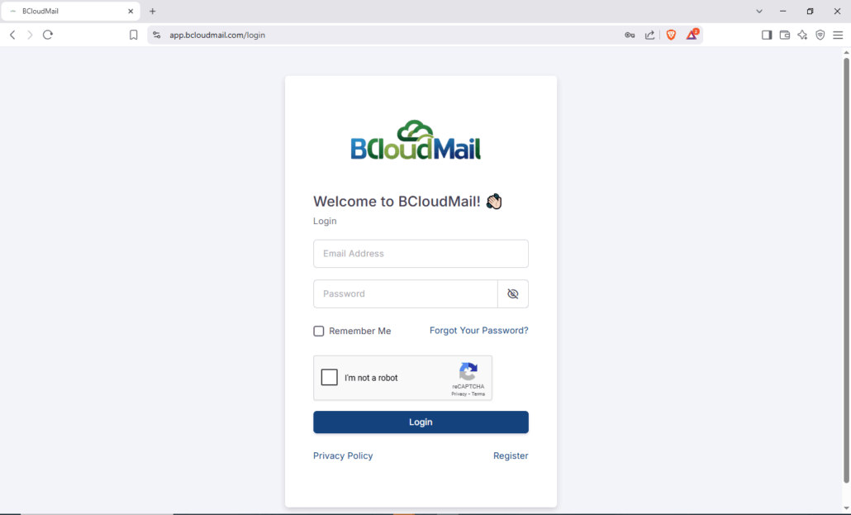Image resolution: width=851 pixels, height=515 pixels.
Task: Tick the I'm not a robot checkbox
Action: pos(330,378)
